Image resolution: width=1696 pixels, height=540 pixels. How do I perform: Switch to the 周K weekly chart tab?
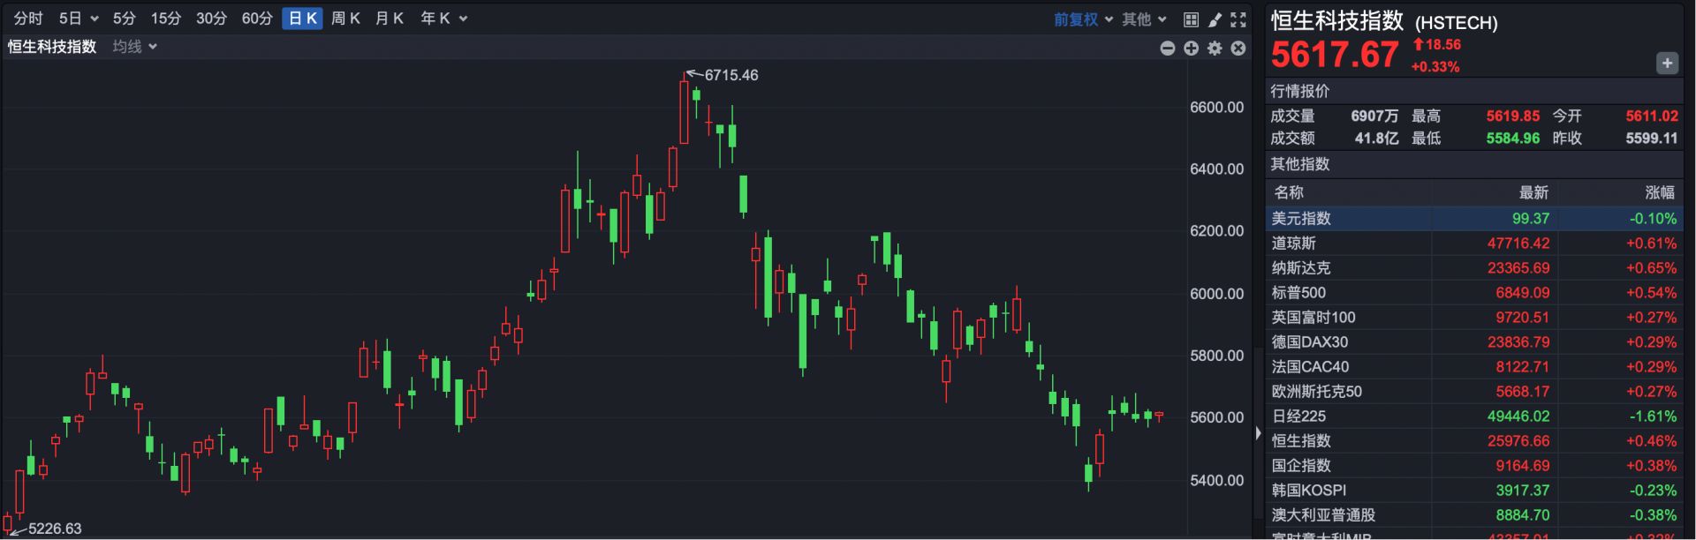(x=345, y=19)
